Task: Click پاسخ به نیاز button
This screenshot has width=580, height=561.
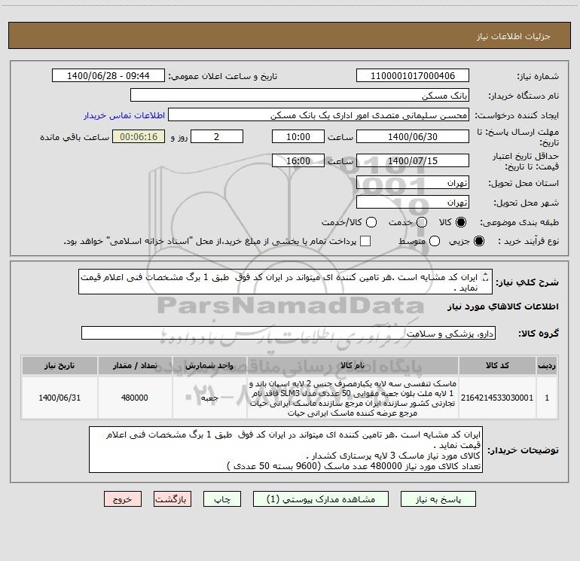Action: [x=438, y=499]
